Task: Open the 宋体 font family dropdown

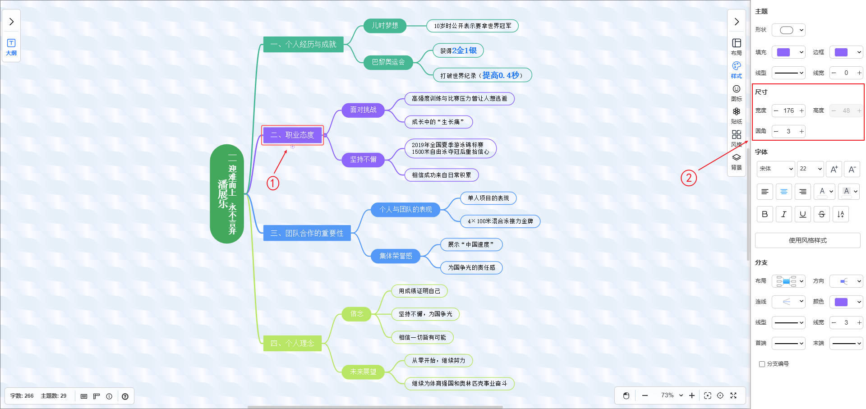Action: (775, 169)
